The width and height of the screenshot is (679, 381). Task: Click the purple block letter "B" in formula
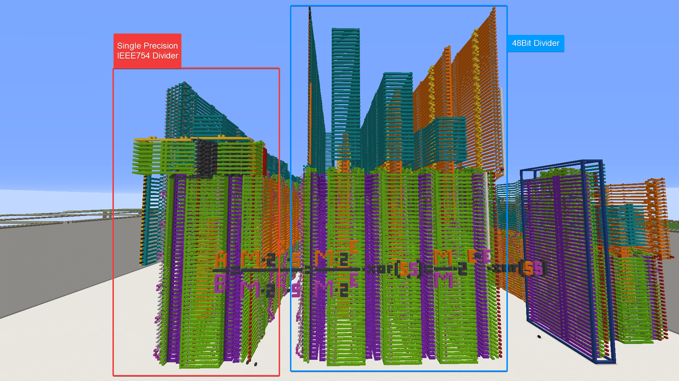coord(220,283)
